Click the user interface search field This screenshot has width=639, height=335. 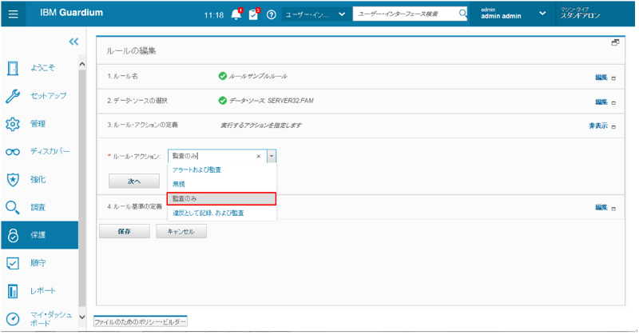pos(405,14)
